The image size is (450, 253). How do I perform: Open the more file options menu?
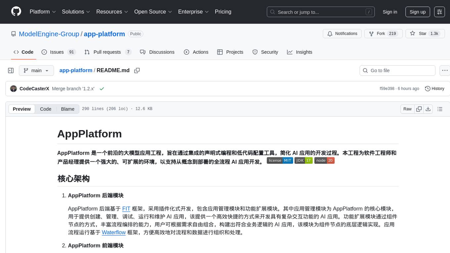click(x=445, y=71)
